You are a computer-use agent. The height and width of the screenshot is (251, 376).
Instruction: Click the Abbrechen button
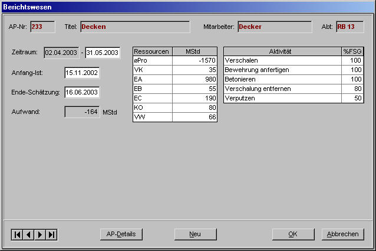pos(342,234)
